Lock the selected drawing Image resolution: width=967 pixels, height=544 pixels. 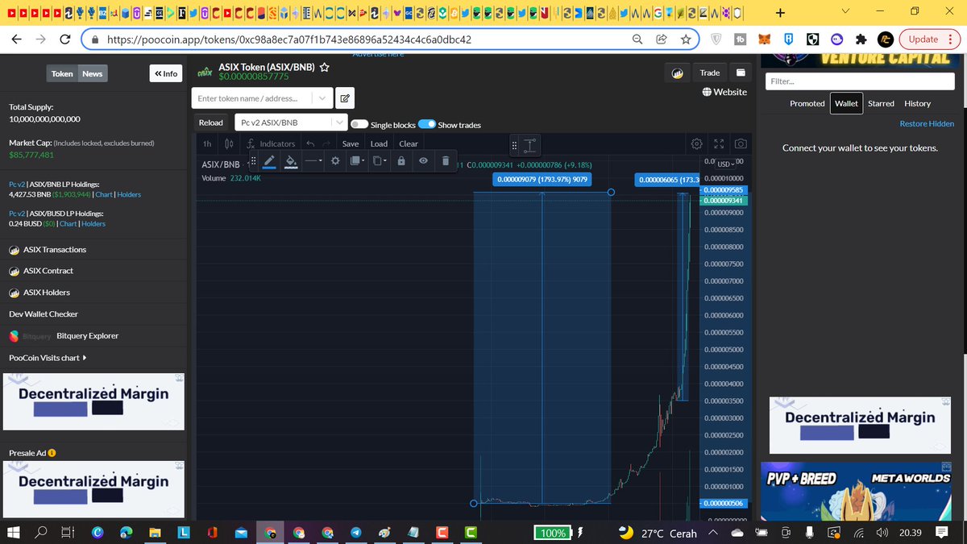coord(401,160)
